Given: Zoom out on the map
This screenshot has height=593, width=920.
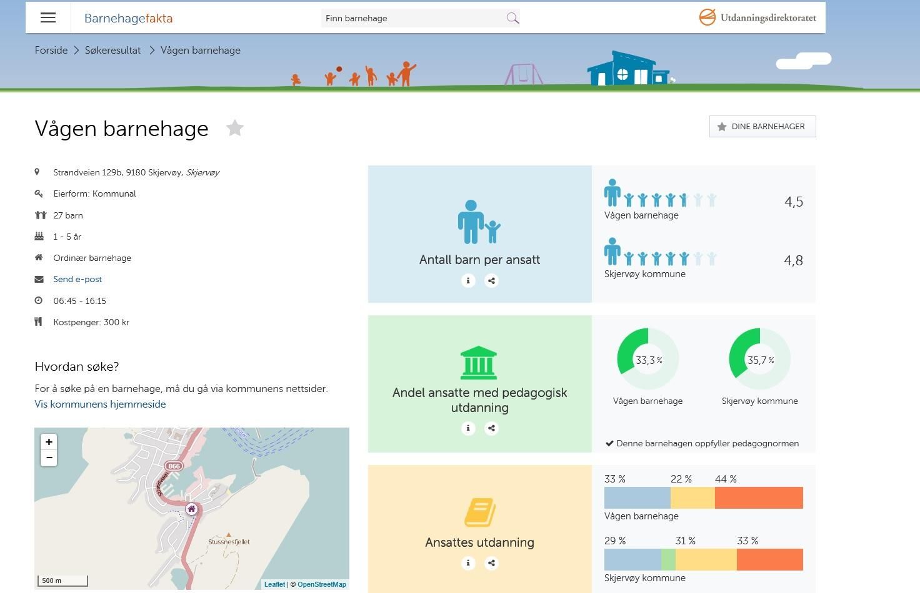Looking at the screenshot, I should point(49,458).
